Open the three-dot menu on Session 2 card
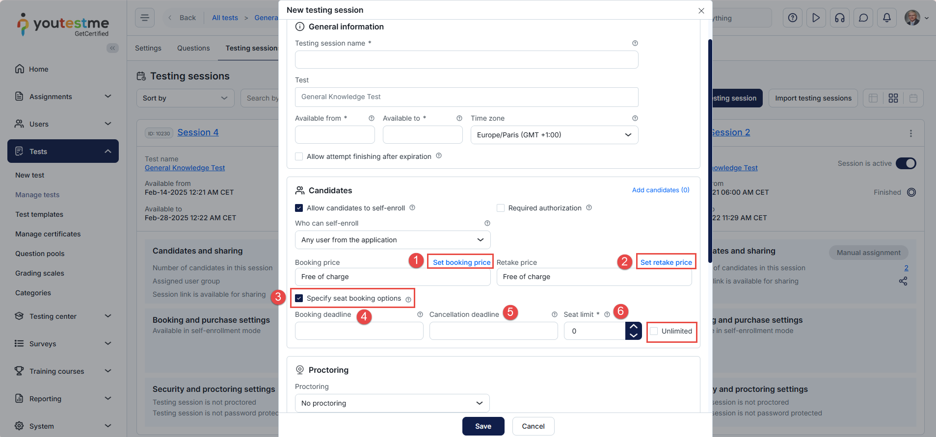Screen dimensions: 936x437 pyautogui.click(x=911, y=133)
